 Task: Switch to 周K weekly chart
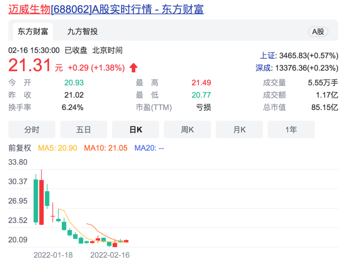(x=187, y=130)
